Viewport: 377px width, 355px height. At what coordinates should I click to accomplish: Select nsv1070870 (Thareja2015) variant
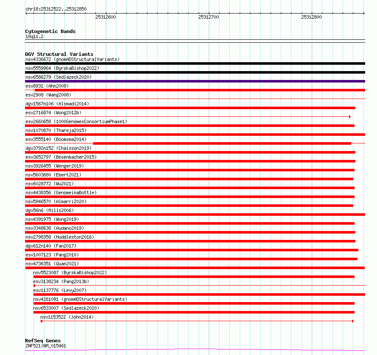56,130
